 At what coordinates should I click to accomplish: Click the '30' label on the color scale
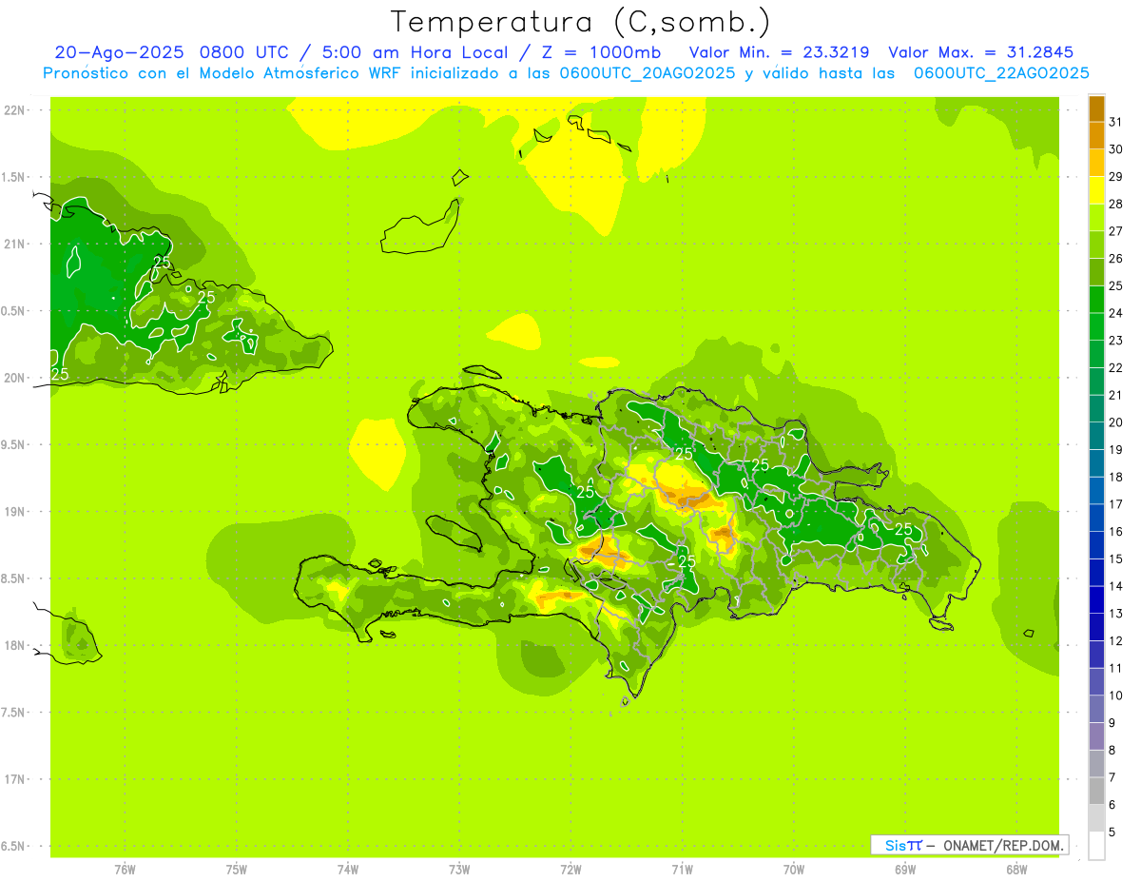click(x=1116, y=149)
